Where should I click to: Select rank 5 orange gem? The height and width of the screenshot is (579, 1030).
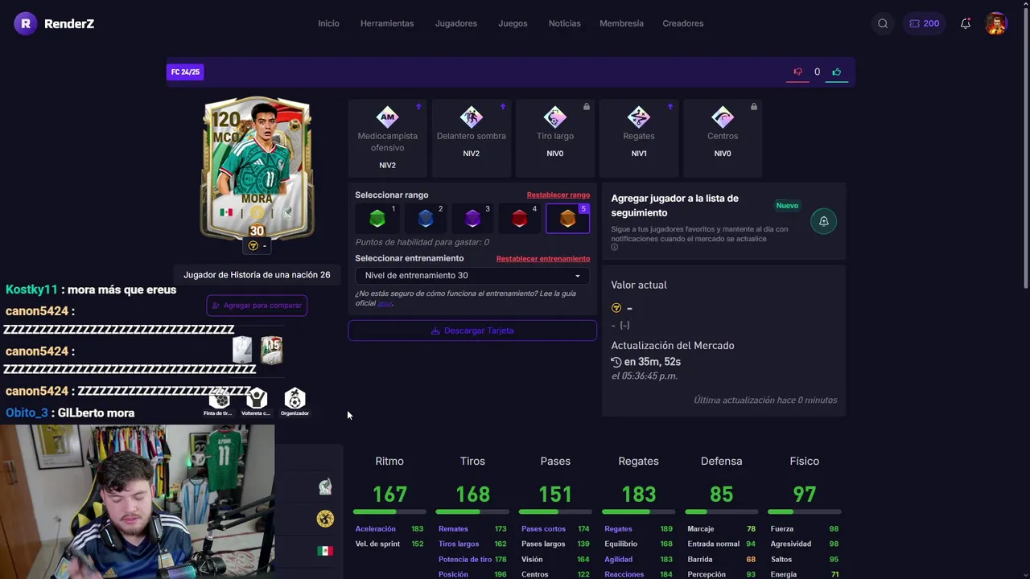point(567,218)
